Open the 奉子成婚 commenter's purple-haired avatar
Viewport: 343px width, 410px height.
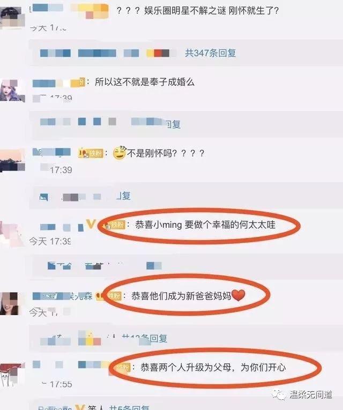pos(12,91)
